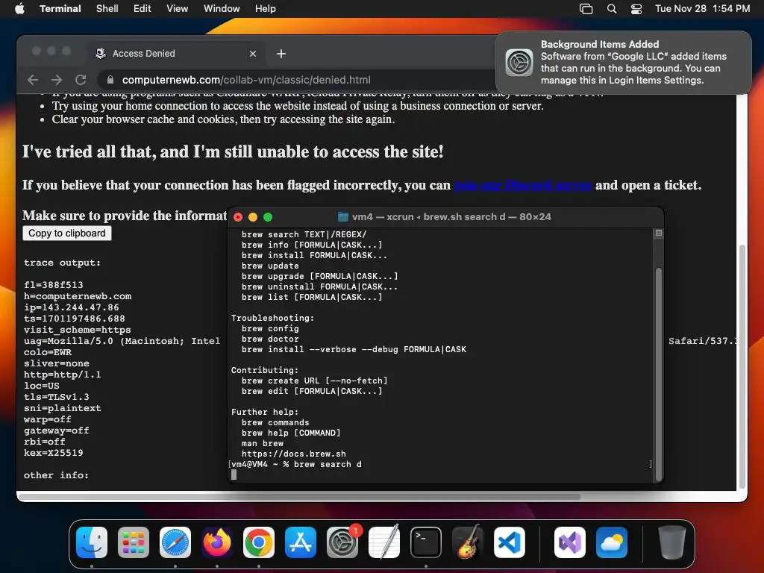Viewport: 764px width, 573px height.
Task: Click the brew doctor line in terminal
Action: pyautogui.click(x=270, y=339)
